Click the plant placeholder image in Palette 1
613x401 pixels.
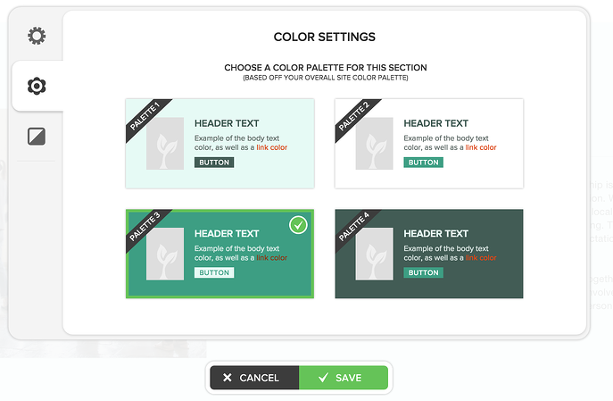[165, 143]
